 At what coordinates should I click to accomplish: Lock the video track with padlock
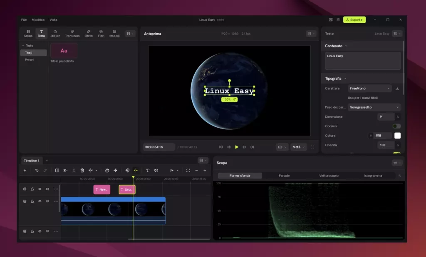point(32,201)
